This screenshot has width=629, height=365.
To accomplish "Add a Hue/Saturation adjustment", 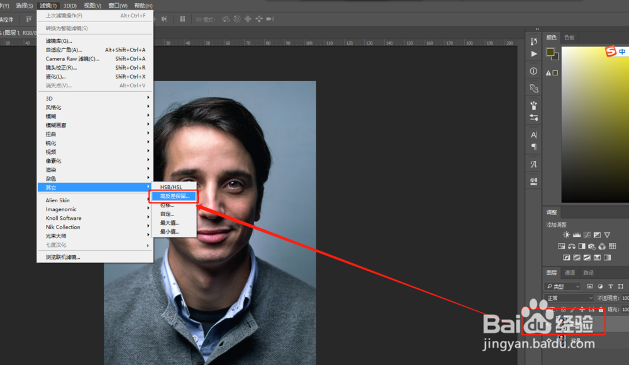I will point(561,246).
